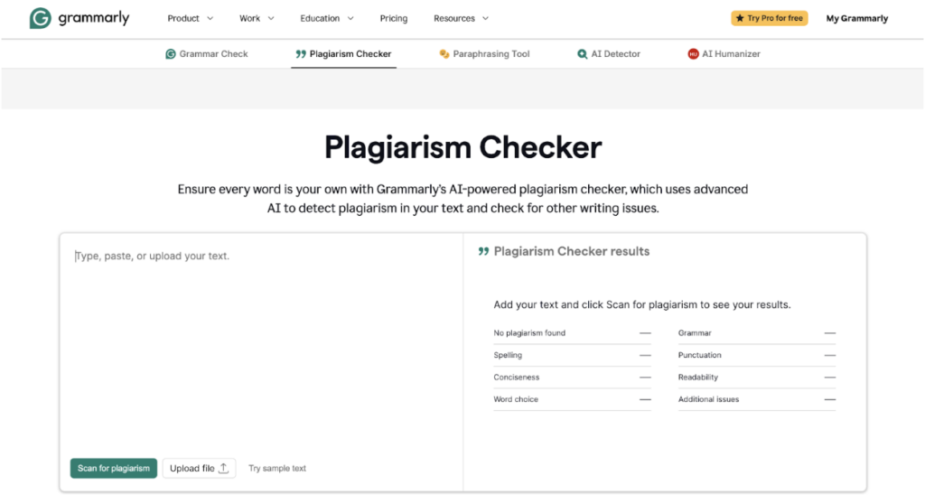Click the Readability result row
Screen dimensions: 925x504
pyautogui.click(x=757, y=378)
